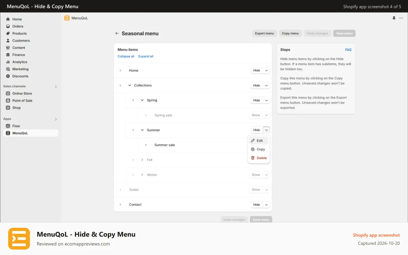
Task: Open the dropdown arrow beside Collections' Hide
Action: coord(267,85)
